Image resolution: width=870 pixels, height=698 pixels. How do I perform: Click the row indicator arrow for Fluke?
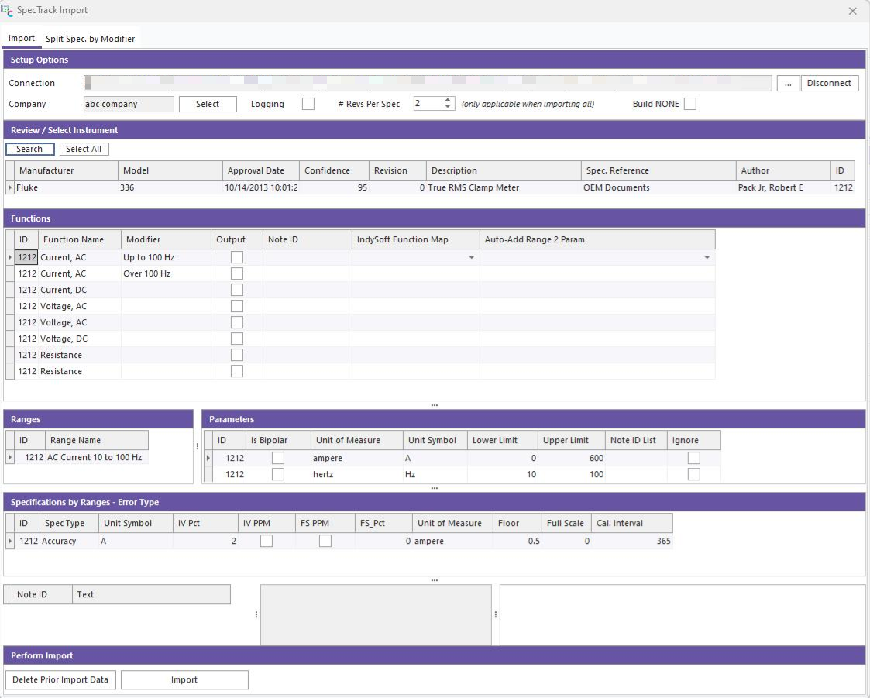coord(10,187)
